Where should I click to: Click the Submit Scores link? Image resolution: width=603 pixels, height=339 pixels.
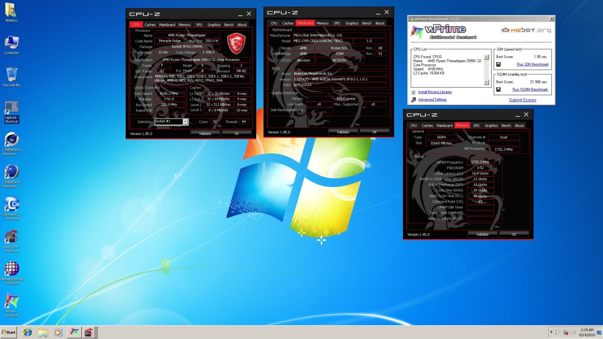522,100
